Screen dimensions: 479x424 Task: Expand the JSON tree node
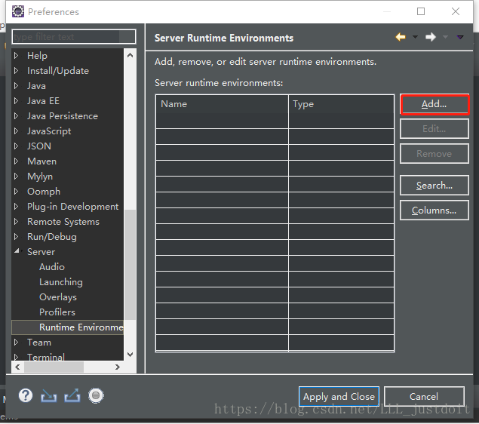pos(16,146)
